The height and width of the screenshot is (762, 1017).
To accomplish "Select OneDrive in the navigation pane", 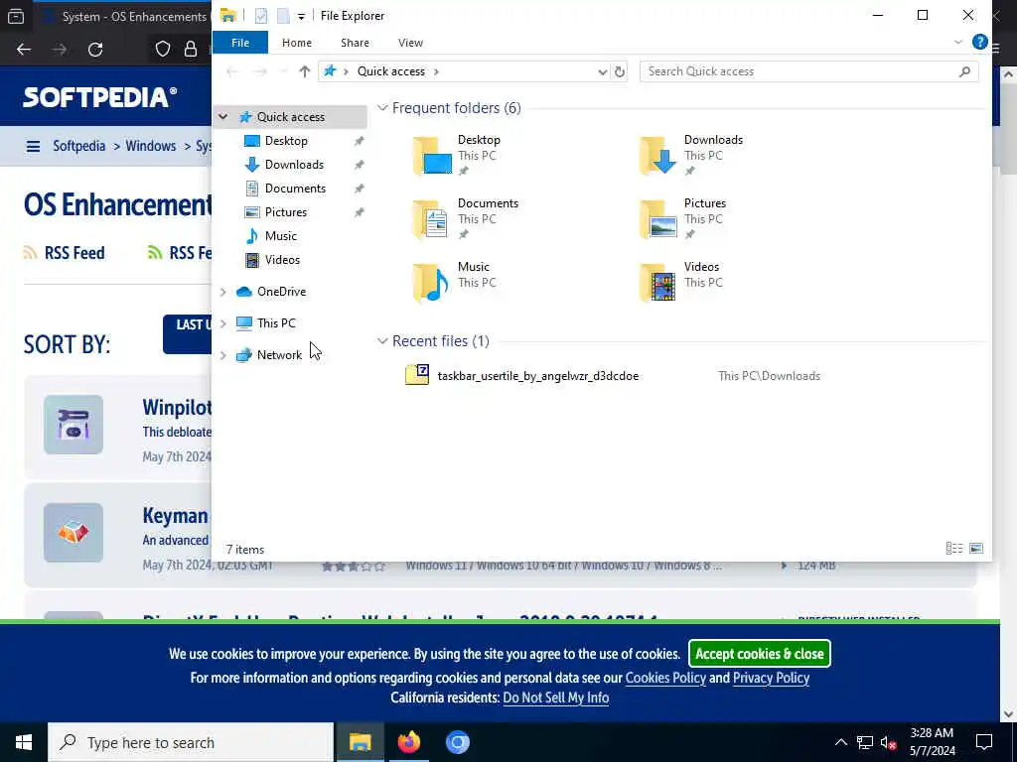I will 281,292.
